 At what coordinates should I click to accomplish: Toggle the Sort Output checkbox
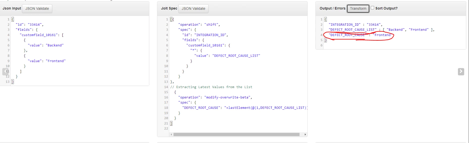click(372, 8)
